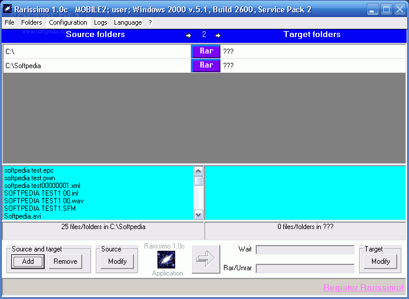Select the C:\Softpedia source folder row
This screenshot has height=299, width=409.
(x=97, y=65)
